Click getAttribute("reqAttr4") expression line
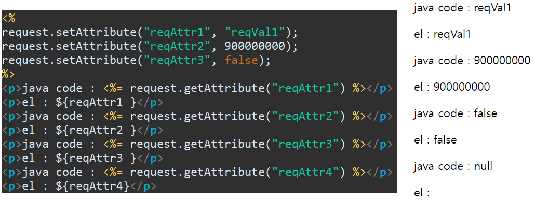535x200 pixels. [x=197, y=172]
